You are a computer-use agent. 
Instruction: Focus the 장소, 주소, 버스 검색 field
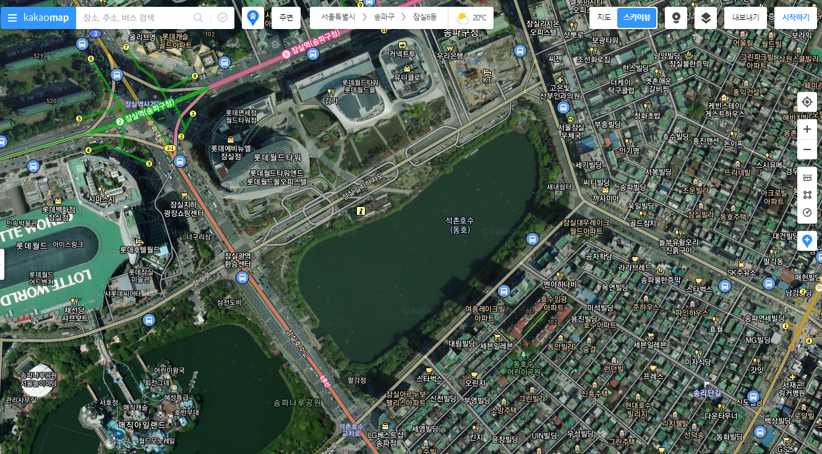pyautogui.click(x=136, y=18)
